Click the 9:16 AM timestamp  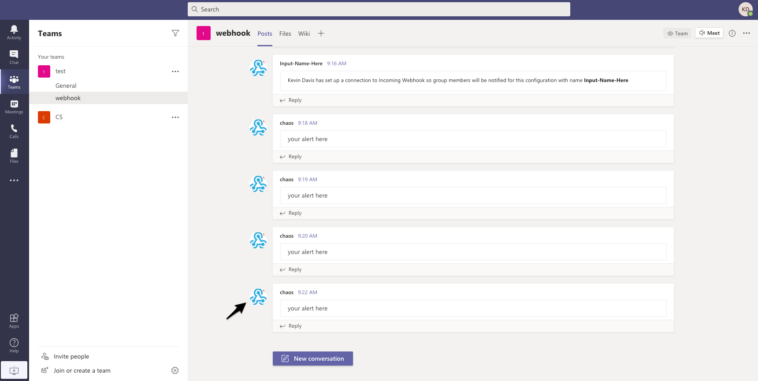point(337,63)
